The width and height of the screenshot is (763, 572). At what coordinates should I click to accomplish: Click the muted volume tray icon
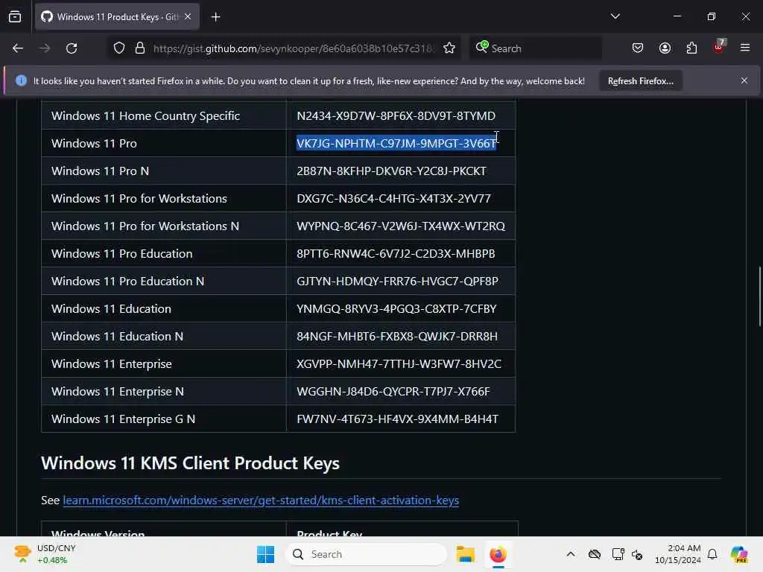[x=638, y=554]
